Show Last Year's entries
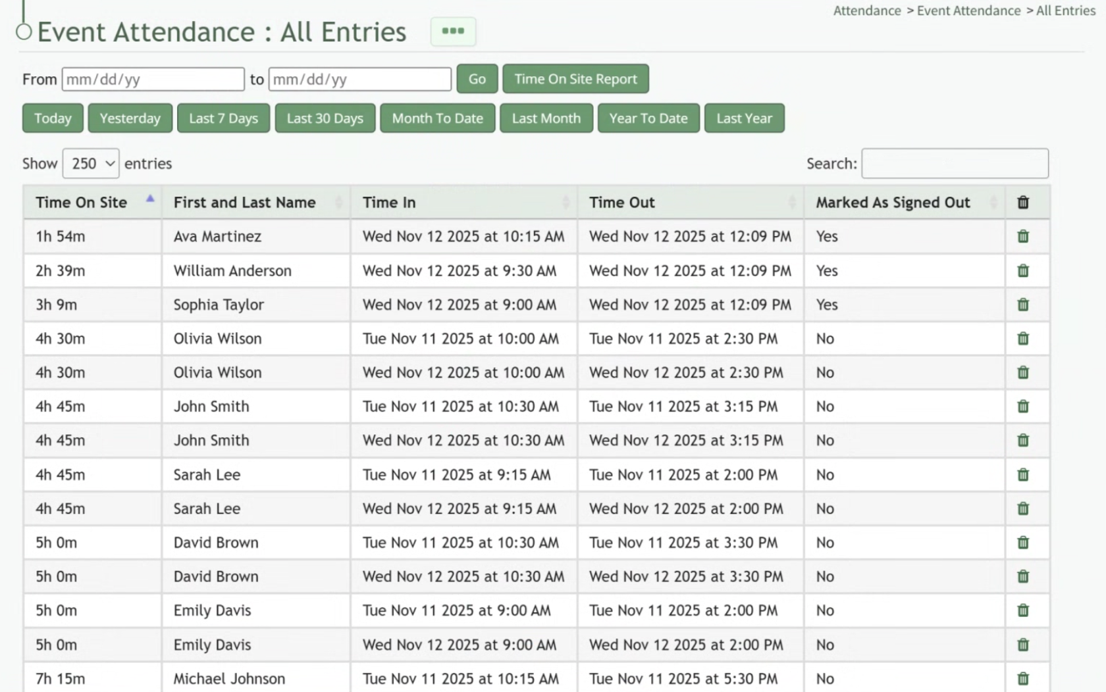This screenshot has height=692, width=1106. 745,118
